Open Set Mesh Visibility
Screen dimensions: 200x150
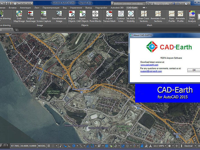(131, 17)
